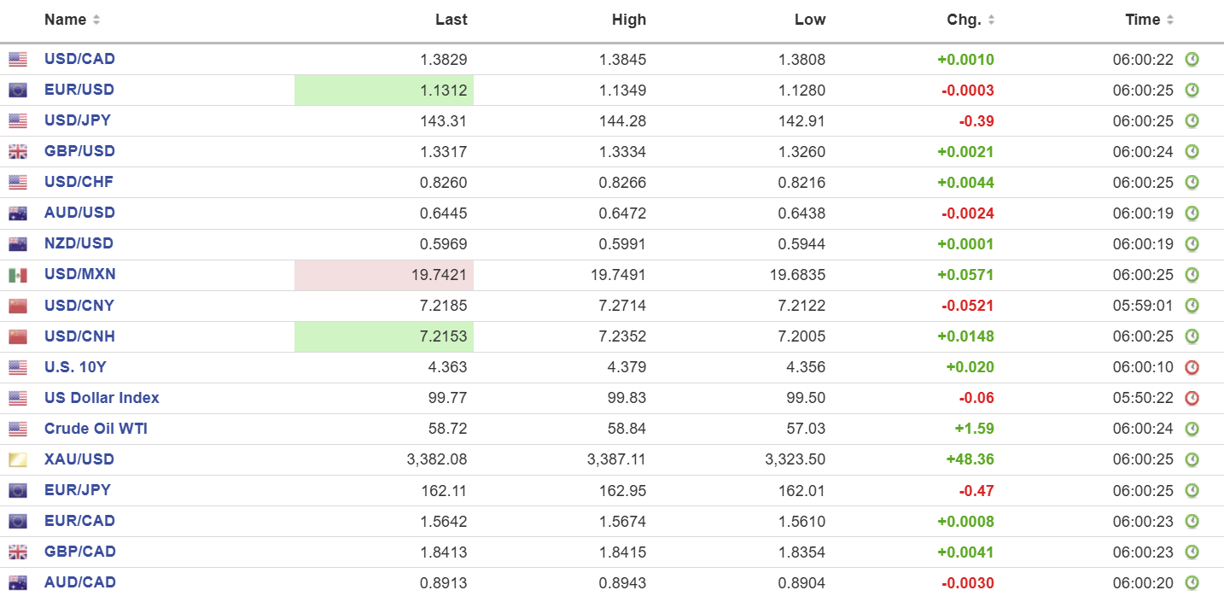1224x596 pixels.
Task: Click the red clock icon for U.S. 10Y
Action: pos(1192,367)
